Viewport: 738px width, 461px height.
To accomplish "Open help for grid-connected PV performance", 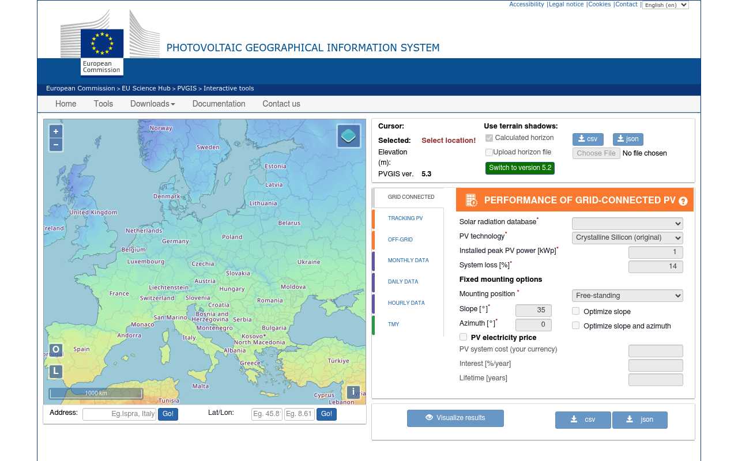I will pos(683,201).
